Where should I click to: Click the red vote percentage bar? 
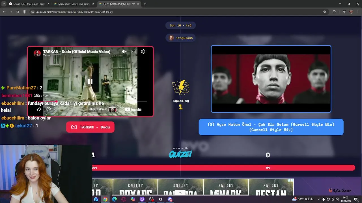tap(223, 168)
